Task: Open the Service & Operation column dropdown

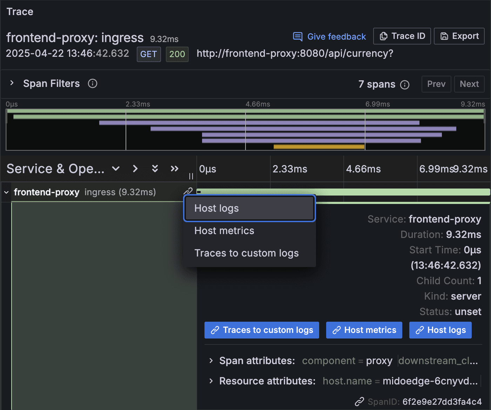Action: 116,169
